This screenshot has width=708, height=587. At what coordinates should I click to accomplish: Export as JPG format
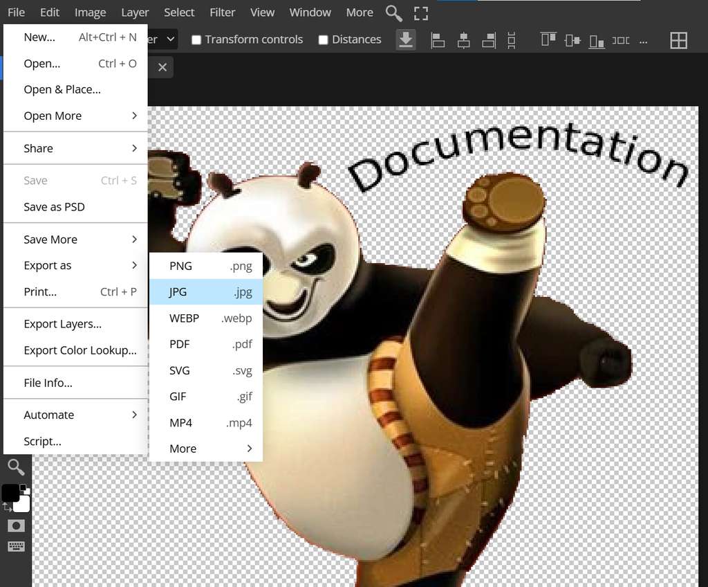[206, 291]
